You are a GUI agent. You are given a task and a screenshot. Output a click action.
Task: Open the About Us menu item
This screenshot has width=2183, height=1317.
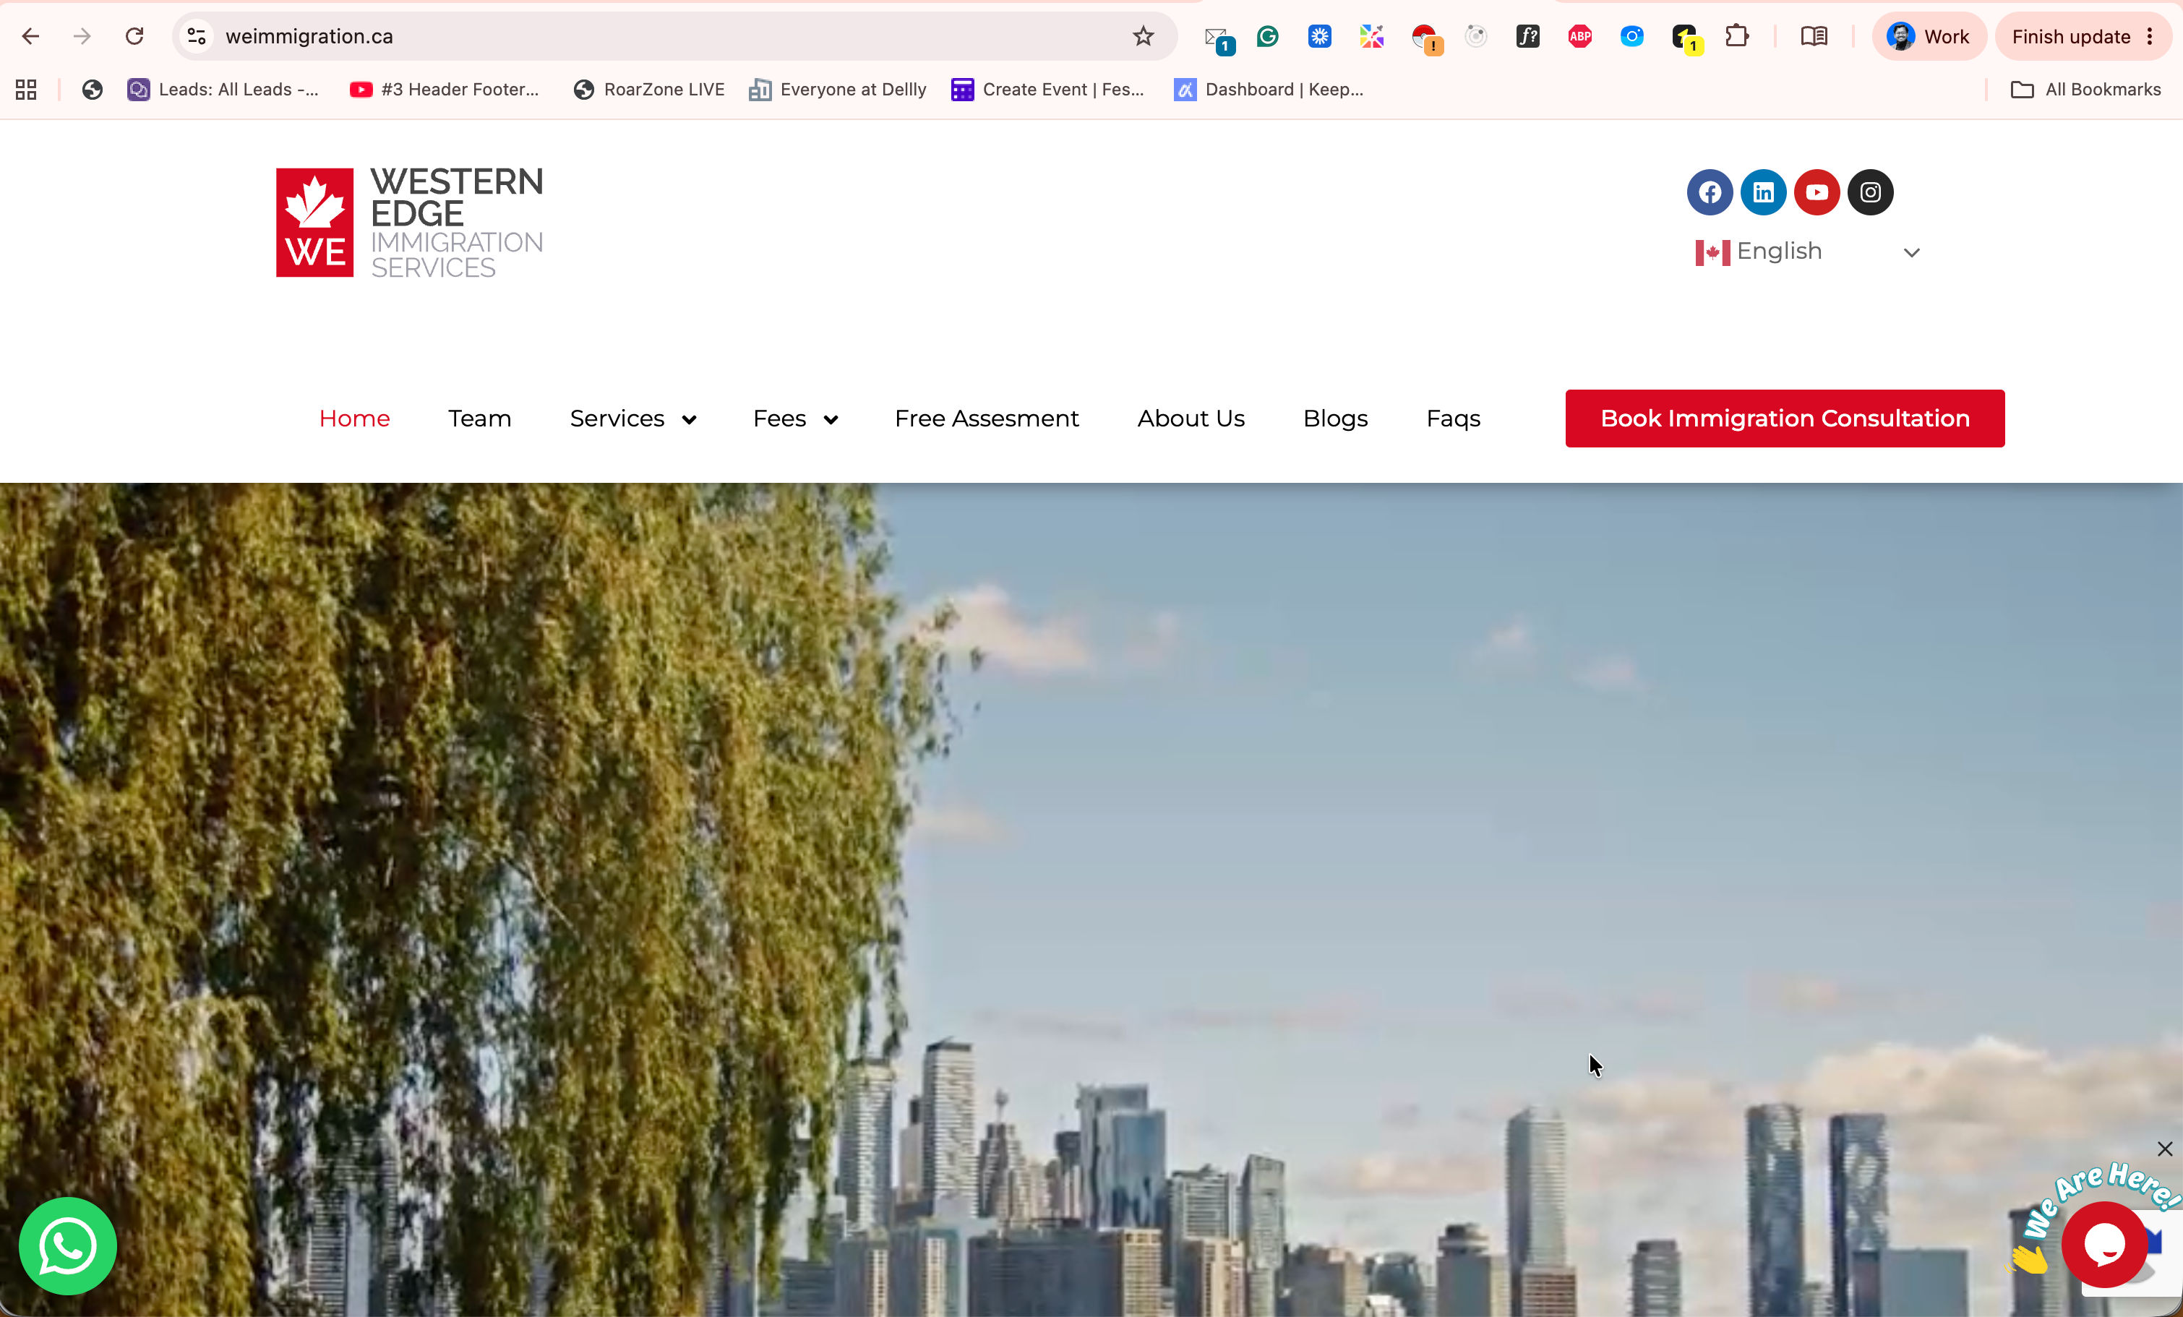click(x=1191, y=419)
